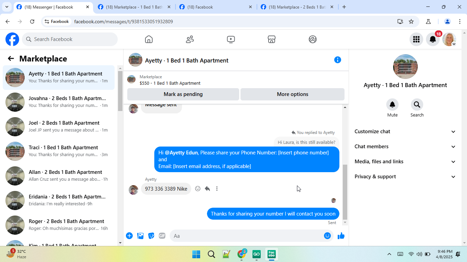Open weather widget 32°C Haze
This screenshot has width=467, height=262.
[16, 254]
